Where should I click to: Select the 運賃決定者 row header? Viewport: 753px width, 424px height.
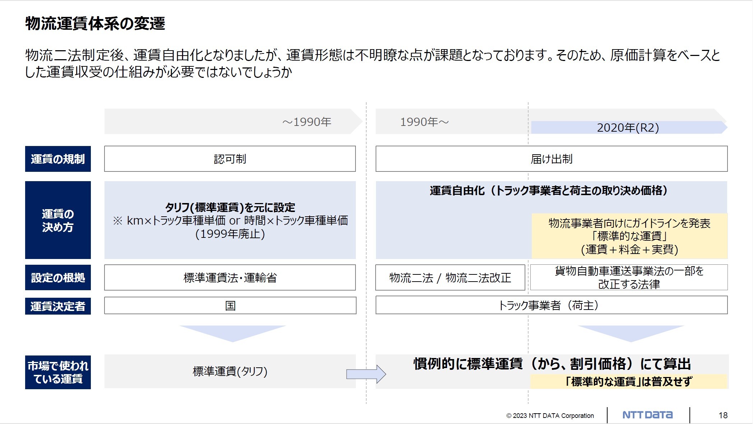pos(58,306)
